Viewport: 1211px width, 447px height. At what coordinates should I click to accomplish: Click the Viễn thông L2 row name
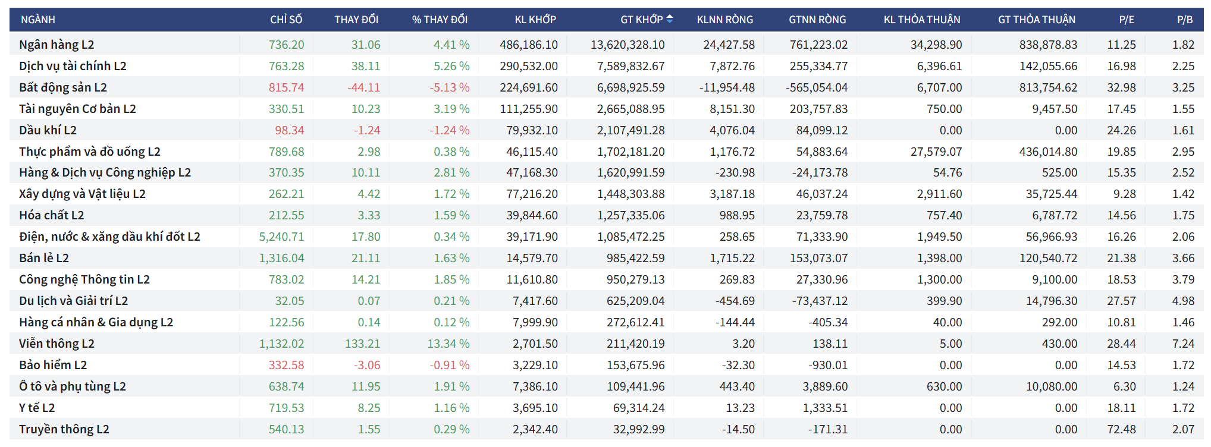57,344
